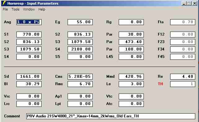Maximize the Hornresp window
This screenshot has width=199, height=122.
coord(189,3)
